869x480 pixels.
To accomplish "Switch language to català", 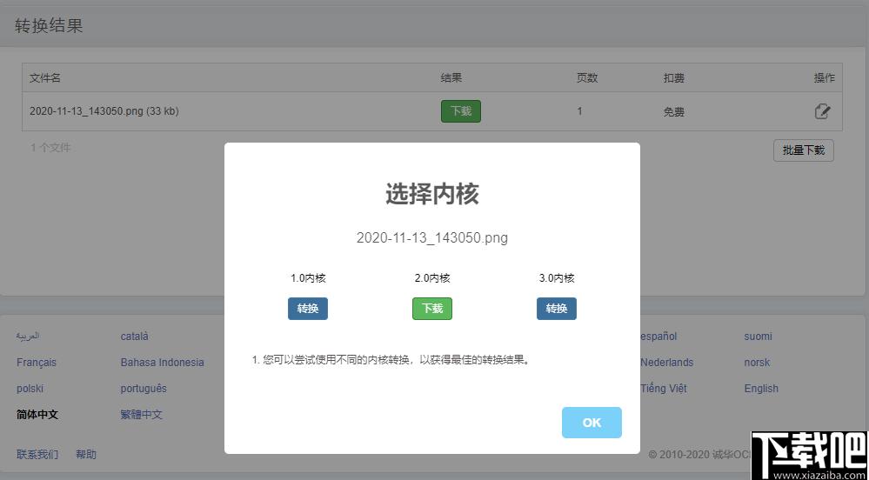I will [134, 337].
